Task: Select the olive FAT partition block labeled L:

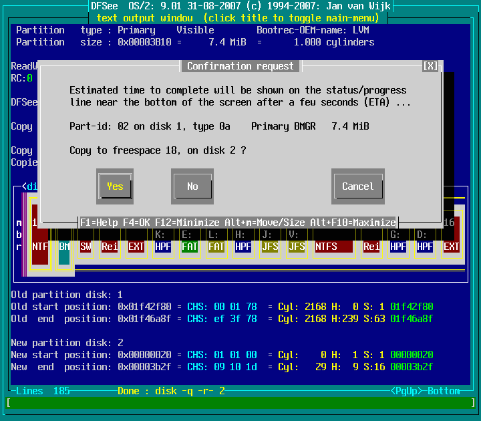Action: 216,247
